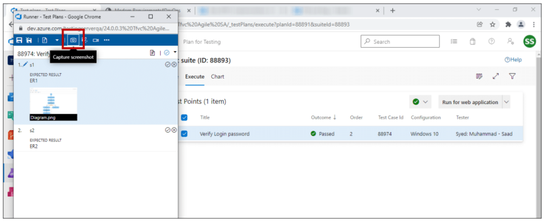Click the column options icon
Image resolution: width=545 pixels, height=222 pixels.
(480, 76)
